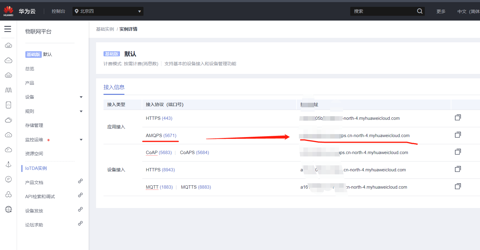Copy the CoAP (5683) access address
Image resolution: width=480 pixels, height=250 pixels.
point(458,152)
